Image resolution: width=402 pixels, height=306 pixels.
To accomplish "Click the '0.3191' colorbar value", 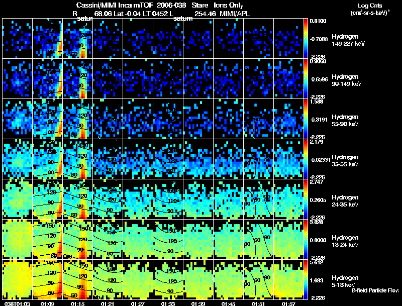I will tap(320, 120).
